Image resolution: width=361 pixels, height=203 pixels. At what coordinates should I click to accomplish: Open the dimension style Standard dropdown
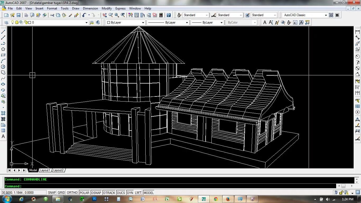pyautogui.click(x=240, y=15)
